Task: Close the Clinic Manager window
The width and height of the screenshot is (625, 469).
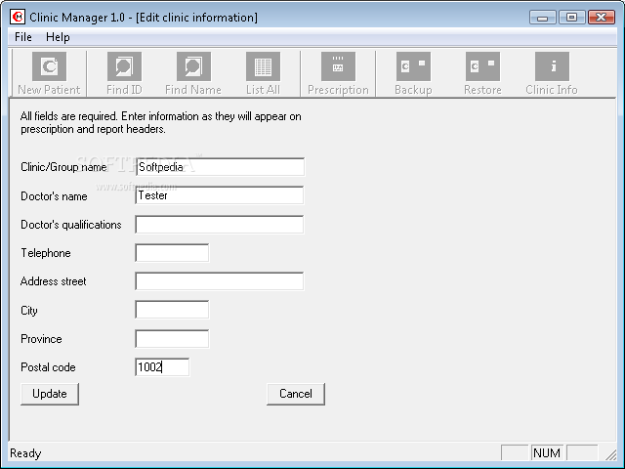Action: click(602, 18)
